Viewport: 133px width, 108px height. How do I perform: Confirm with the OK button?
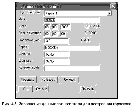point(25,89)
